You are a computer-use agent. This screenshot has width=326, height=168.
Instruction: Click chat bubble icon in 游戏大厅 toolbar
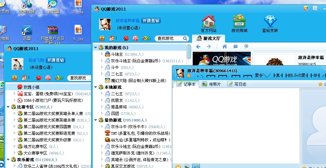(236, 46)
